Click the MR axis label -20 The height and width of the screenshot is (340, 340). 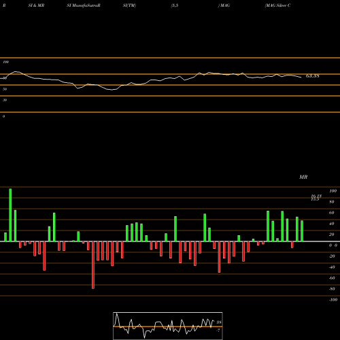coord(332,256)
